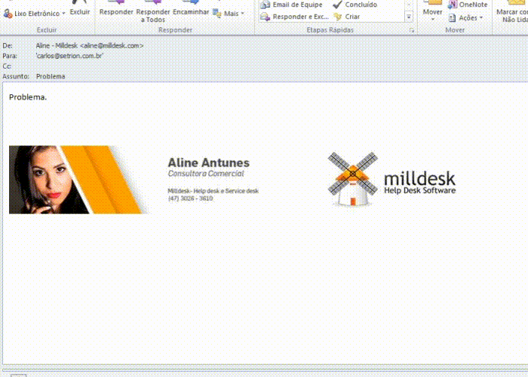Viewport: 528px width, 377px height.
Task: Open the Mais dropdown
Action: 229,14
